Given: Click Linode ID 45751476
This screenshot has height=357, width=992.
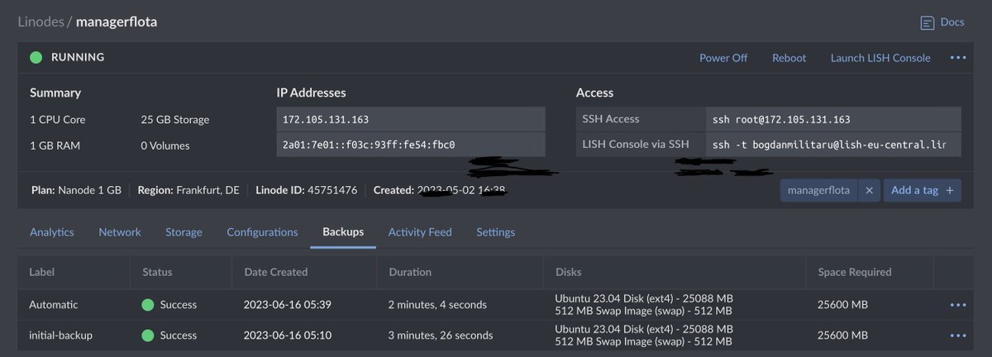Looking at the screenshot, I should (x=307, y=190).
